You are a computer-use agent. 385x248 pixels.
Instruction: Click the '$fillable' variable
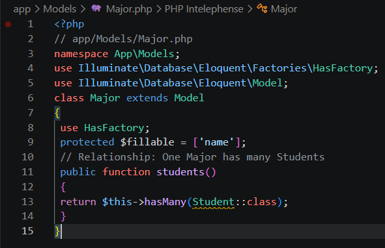147,142
